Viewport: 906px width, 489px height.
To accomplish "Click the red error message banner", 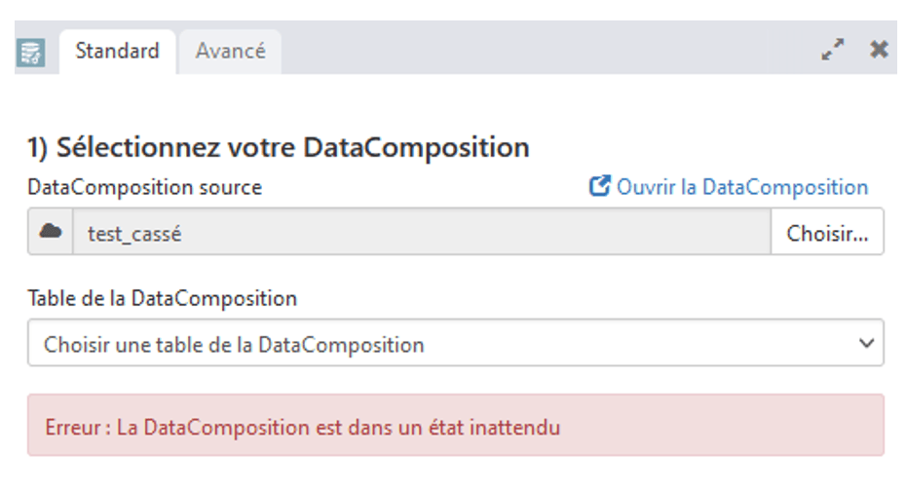I will (x=456, y=426).
